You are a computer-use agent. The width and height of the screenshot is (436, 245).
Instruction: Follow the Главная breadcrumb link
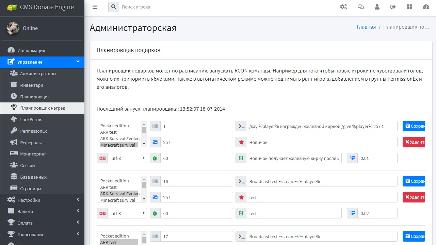pyautogui.click(x=366, y=27)
